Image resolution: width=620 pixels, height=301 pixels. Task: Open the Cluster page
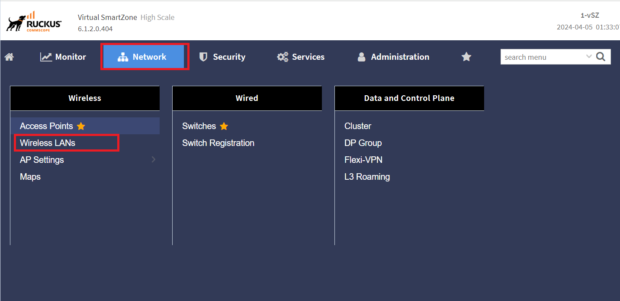click(x=358, y=126)
